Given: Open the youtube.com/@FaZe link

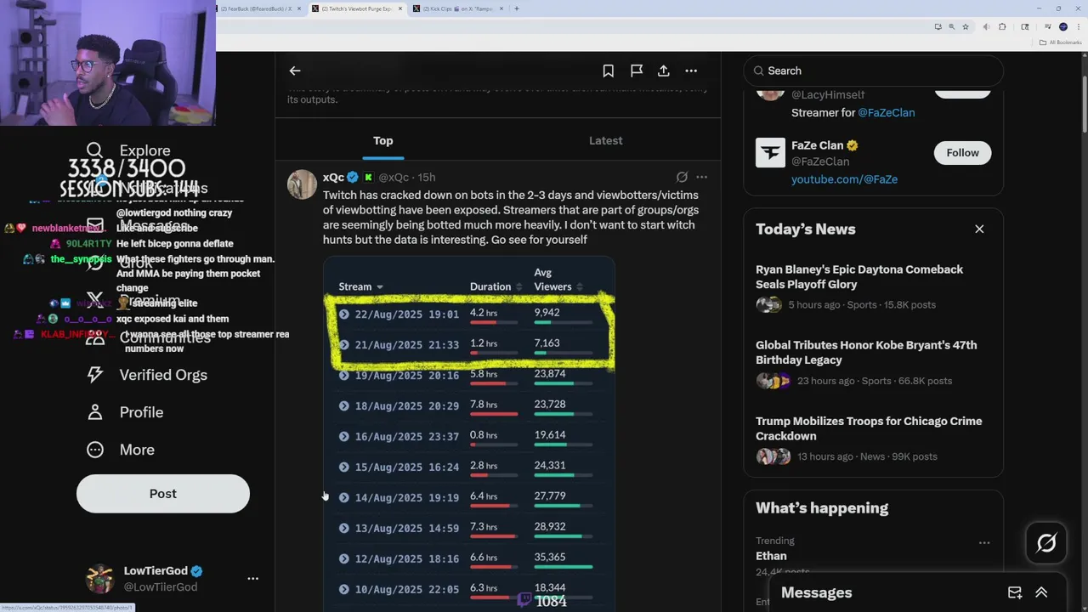Looking at the screenshot, I should (x=844, y=179).
